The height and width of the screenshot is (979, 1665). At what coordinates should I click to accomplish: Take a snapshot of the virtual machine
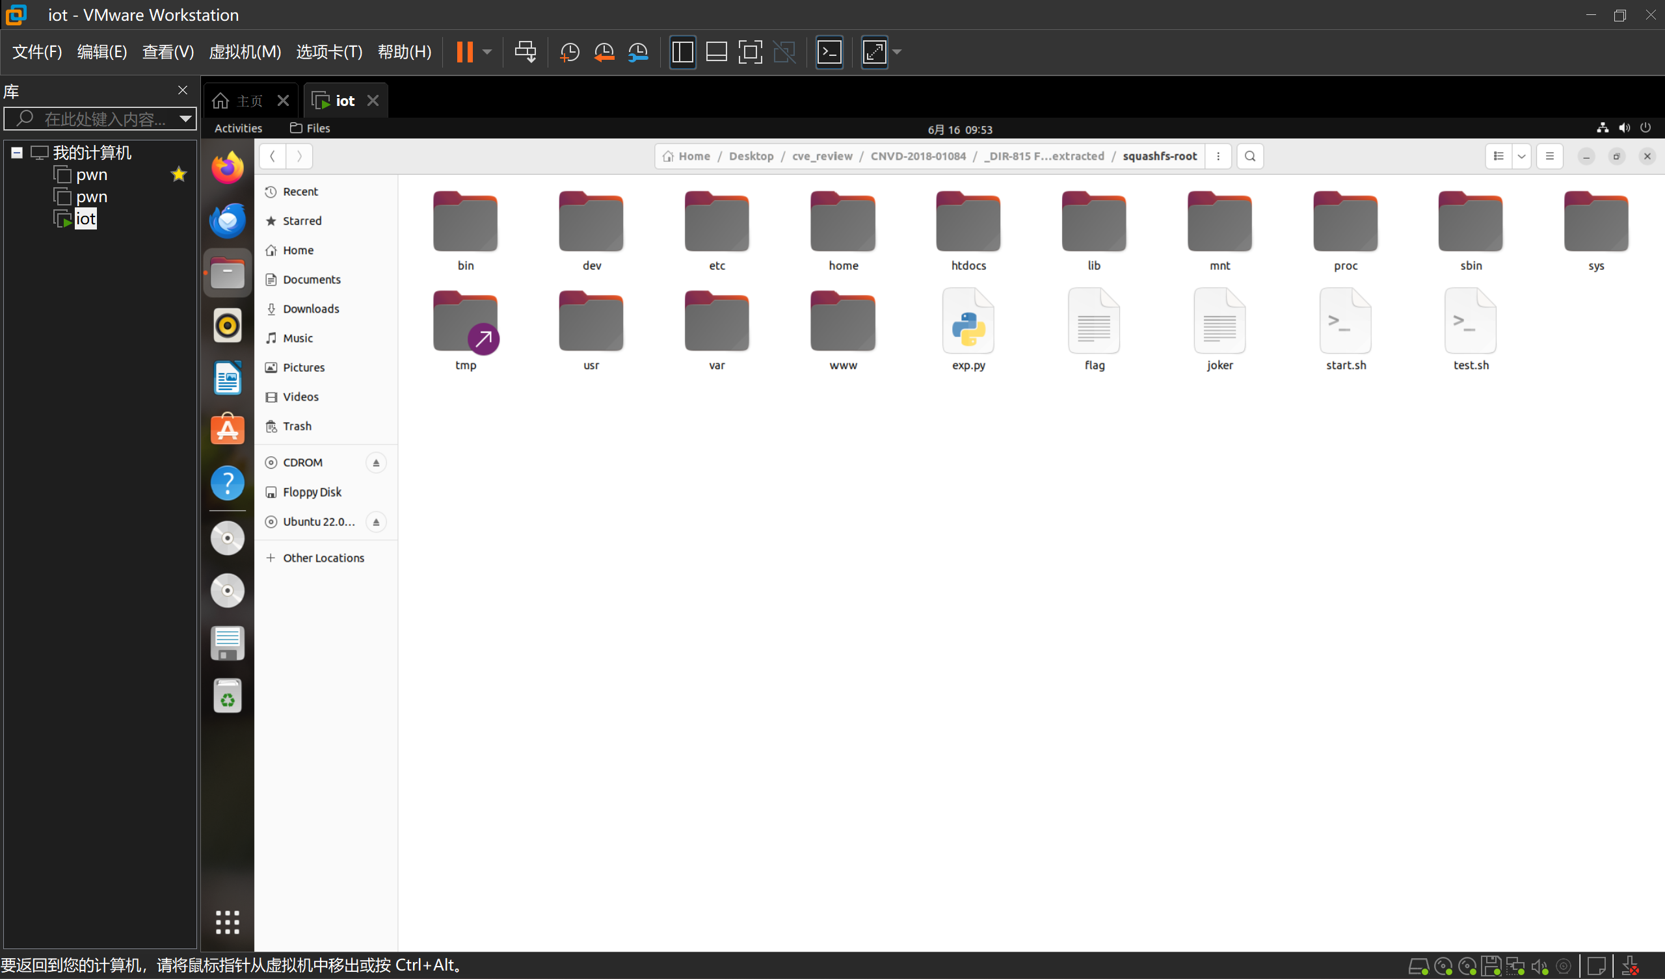[x=569, y=51]
